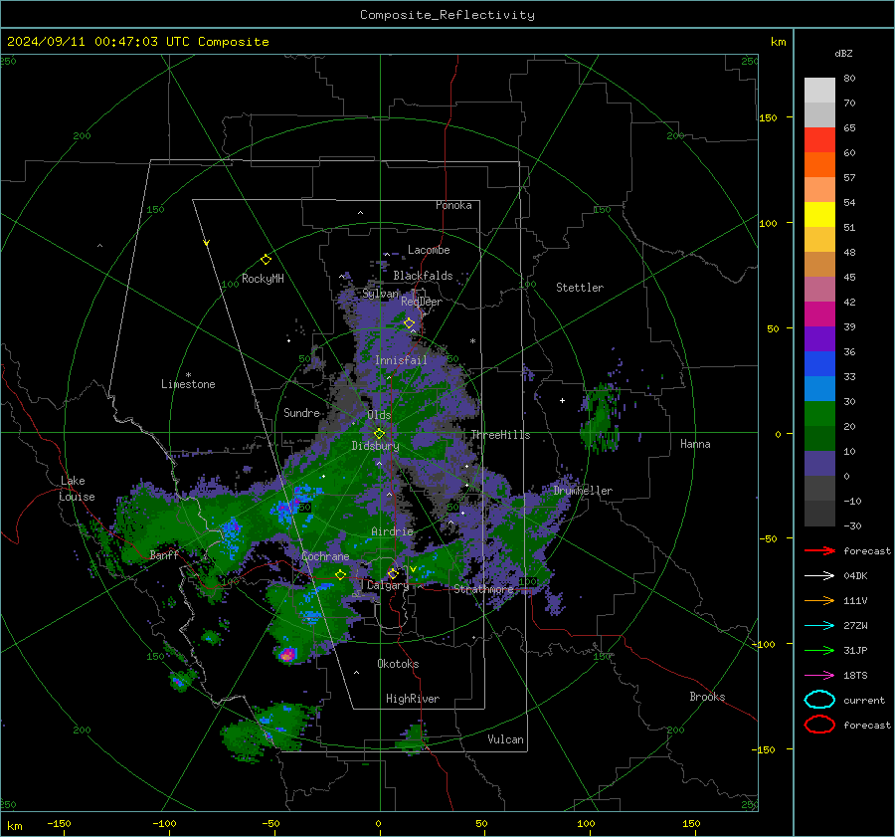Click the Innisfail city label

coord(401,360)
